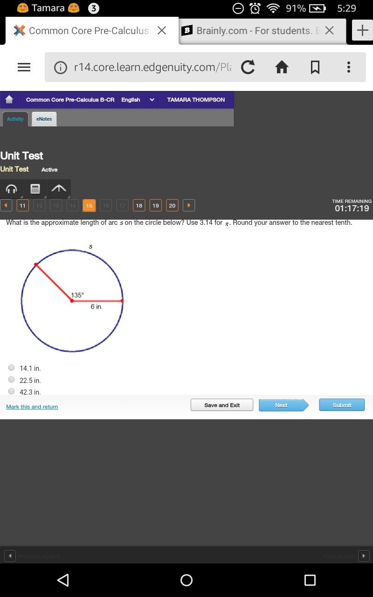This screenshot has width=373, height=597.
Task: Select the 14.1 in. answer option
Action: tap(12, 368)
